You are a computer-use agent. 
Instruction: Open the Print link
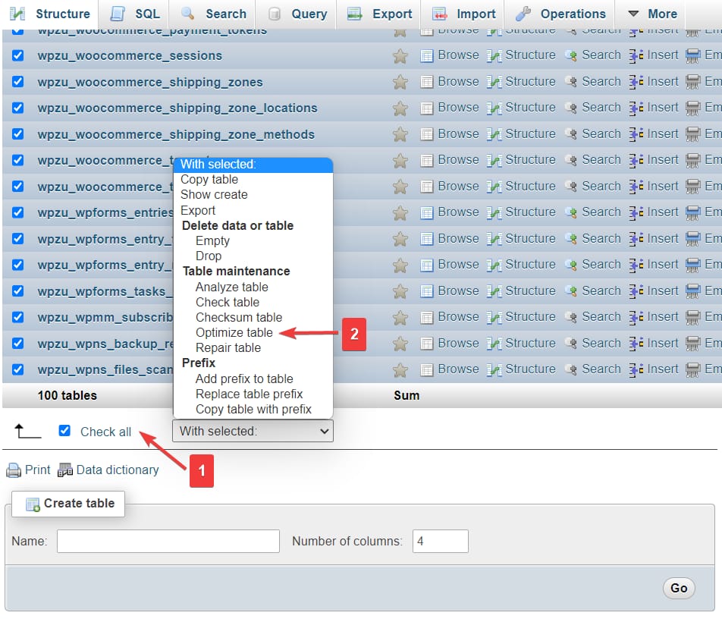pyautogui.click(x=37, y=470)
